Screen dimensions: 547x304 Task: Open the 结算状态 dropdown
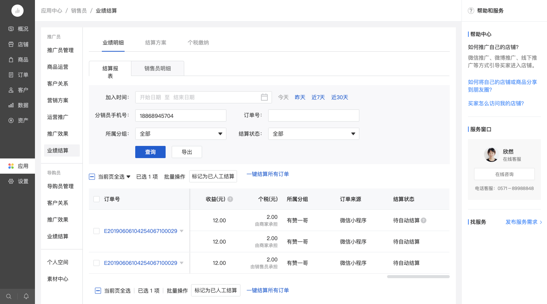click(x=313, y=134)
